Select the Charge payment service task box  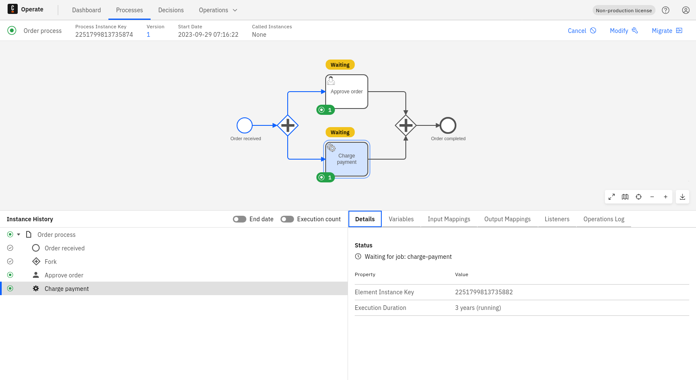point(347,159)
